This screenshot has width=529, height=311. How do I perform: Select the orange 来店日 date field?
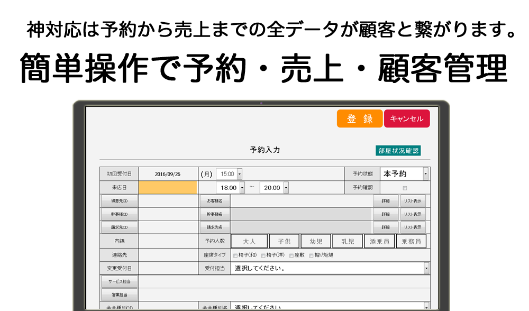pos(168,188)
